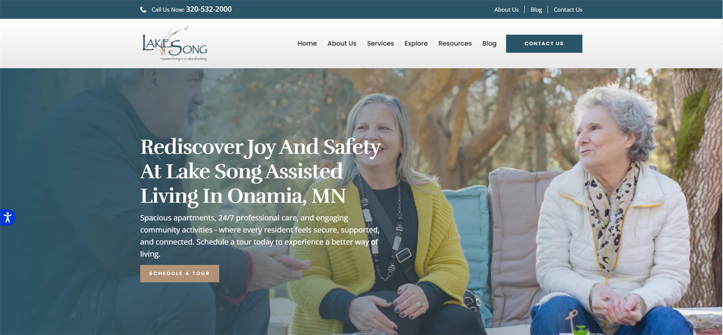Click the logo tagline Assisted living text
The image size is (723, 335).
pyautogui.click(x=183, y=59)
